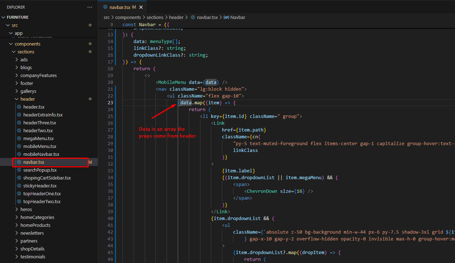Click the Navbar symbol icon in breadcrumb

point(226,17)
